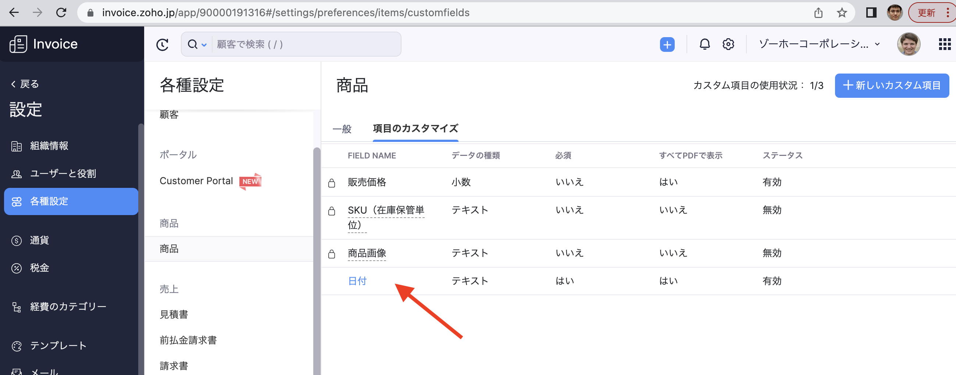Screen dimensions: 956x375
Task: Open settings gear icon in top bar
Action: [x=728, y=44]
